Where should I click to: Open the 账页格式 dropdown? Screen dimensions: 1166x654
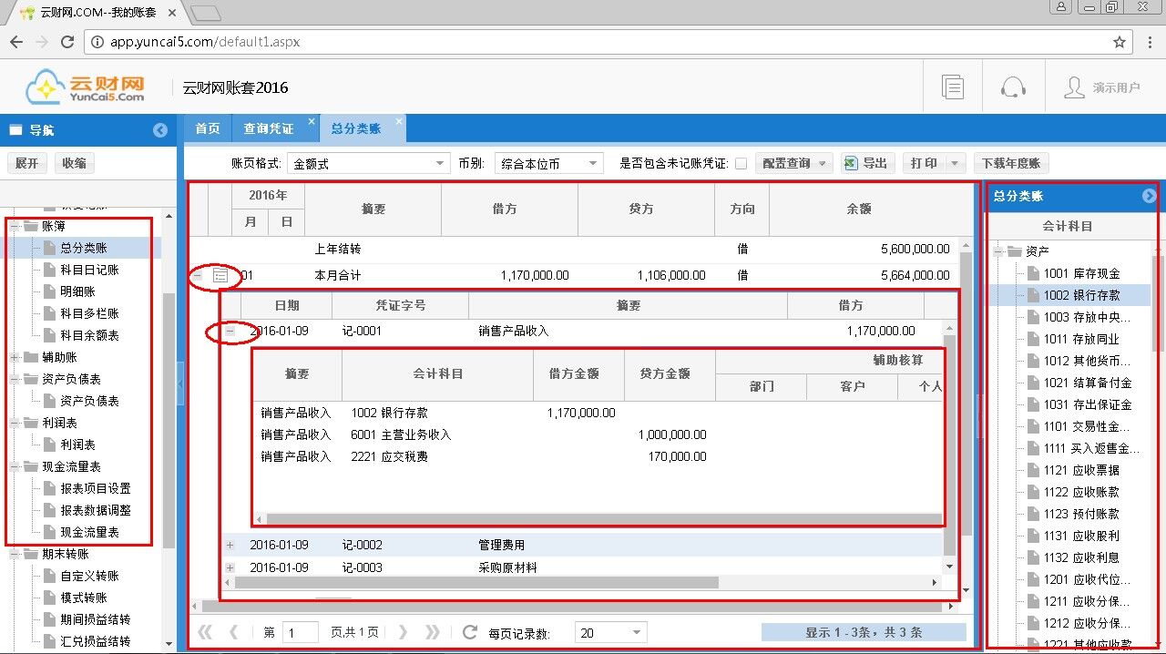click(x=368, y=164)
